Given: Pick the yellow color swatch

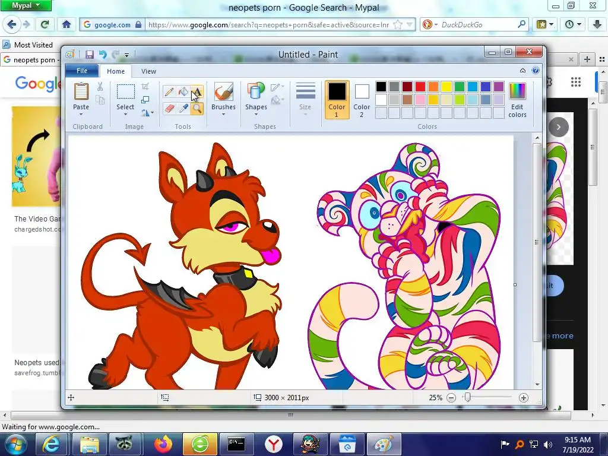Looking at the screenshot, I should 446,87.
